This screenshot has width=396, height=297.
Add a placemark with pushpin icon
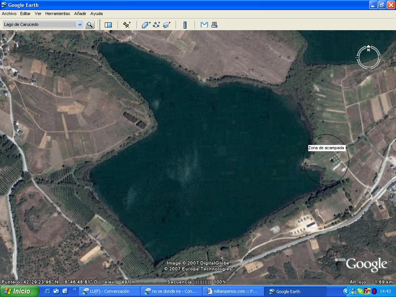pyautogui.click(x=127, y=25)
